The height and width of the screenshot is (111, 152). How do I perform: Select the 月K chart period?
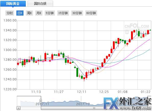(x=39, y=13)
